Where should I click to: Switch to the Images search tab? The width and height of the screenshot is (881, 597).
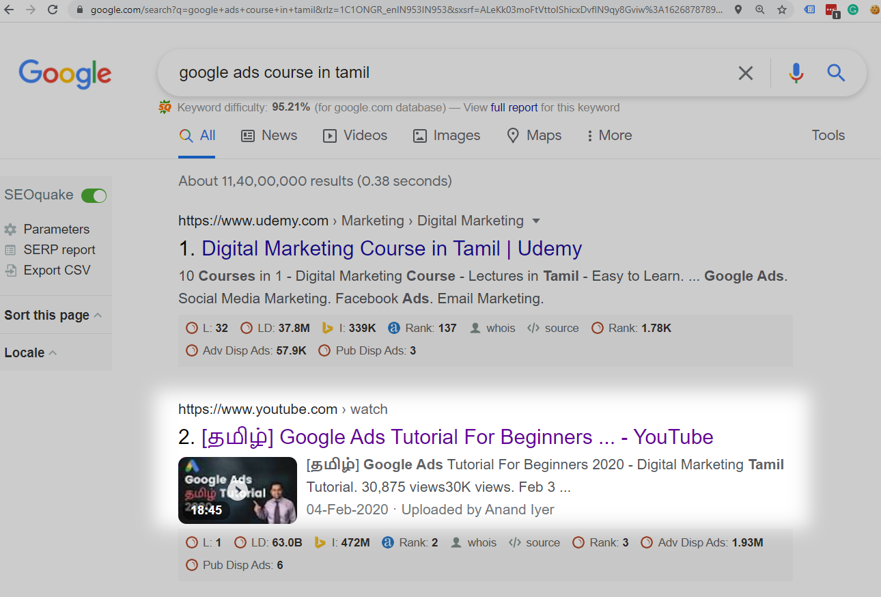point(447,135)
